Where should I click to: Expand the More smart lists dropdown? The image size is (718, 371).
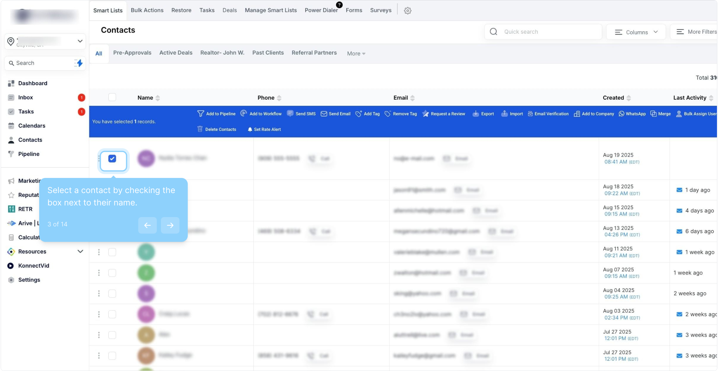[356, 54]
